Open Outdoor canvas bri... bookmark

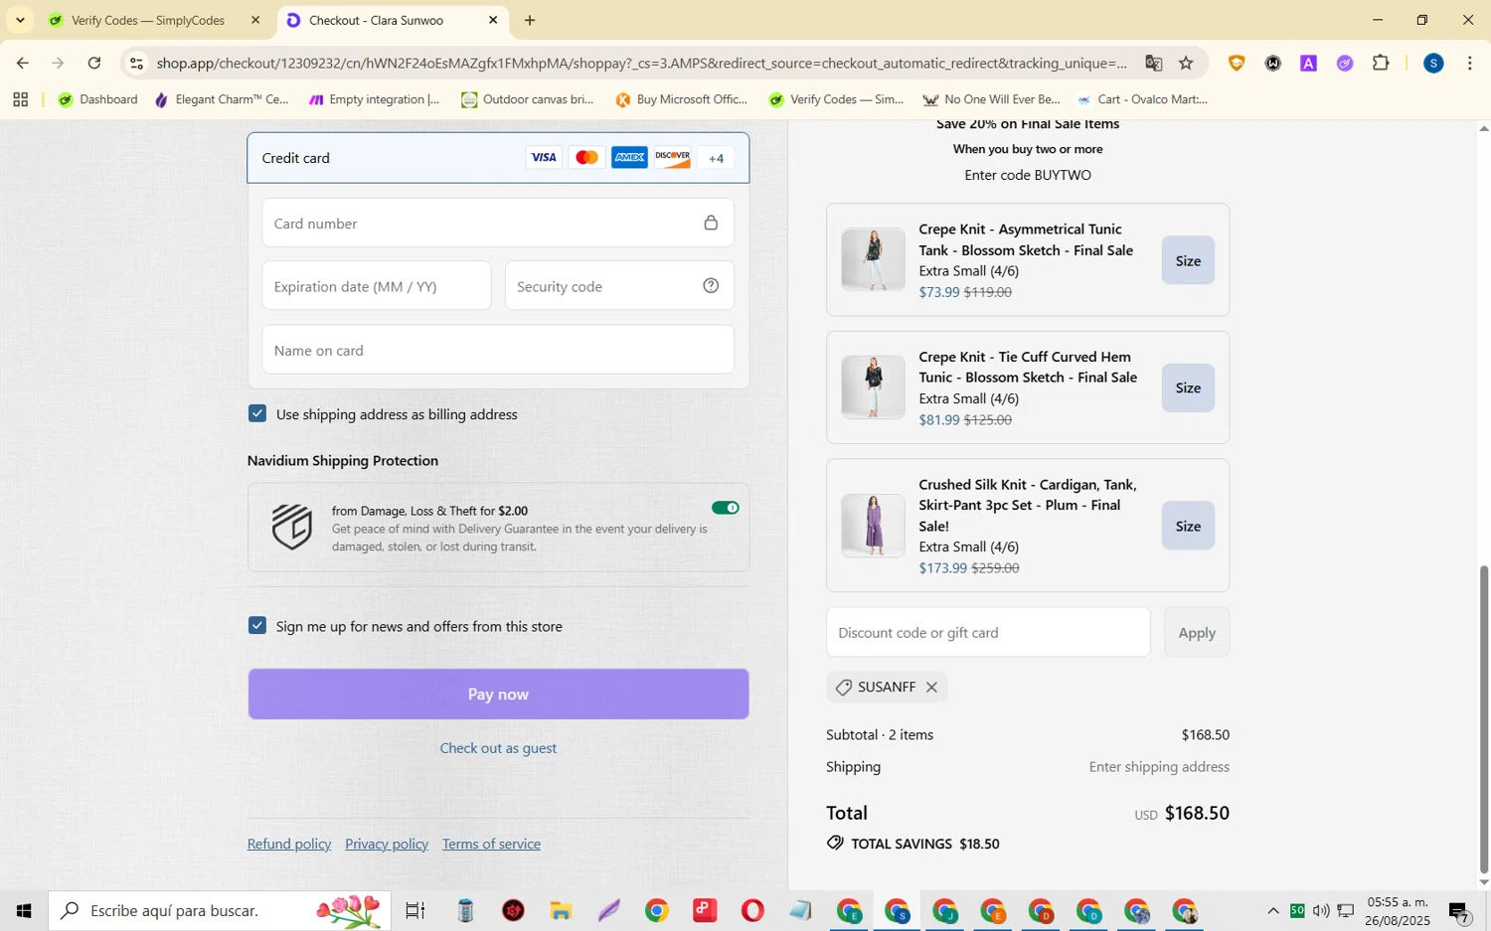(x=528, y=99)
